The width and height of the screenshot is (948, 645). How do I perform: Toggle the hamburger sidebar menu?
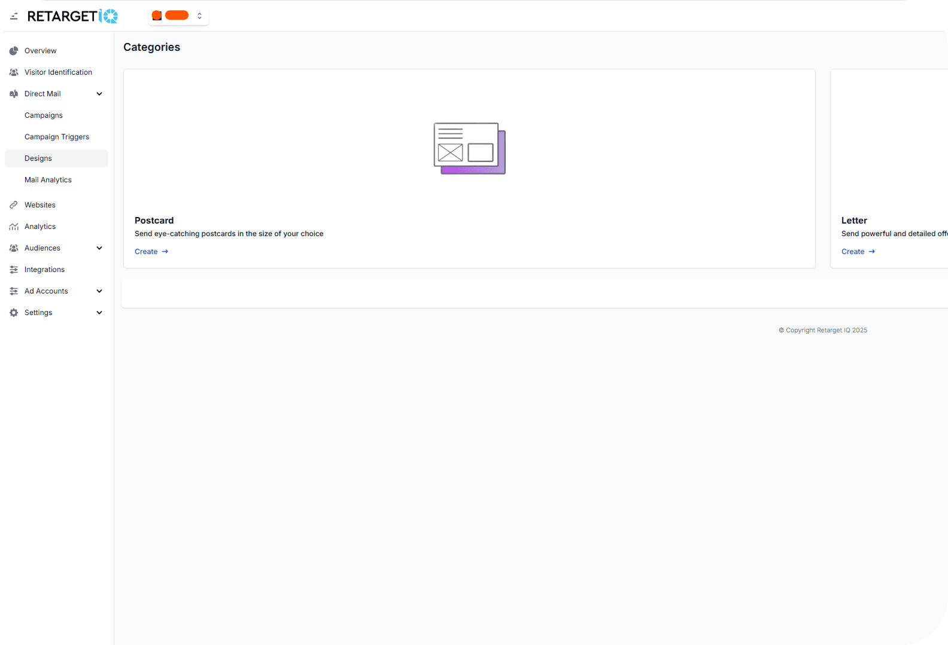13,16
